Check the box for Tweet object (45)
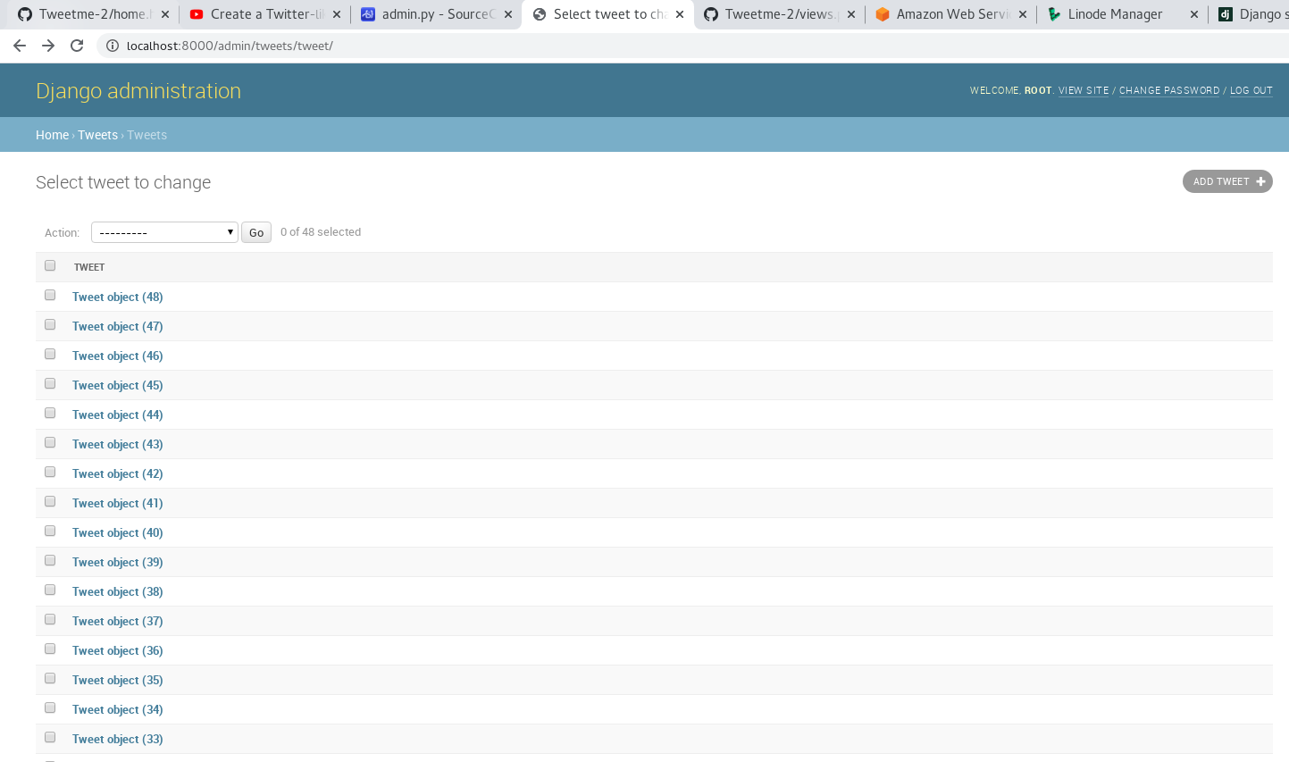This screenshot has width=1289, height=762. click(50, 383)
